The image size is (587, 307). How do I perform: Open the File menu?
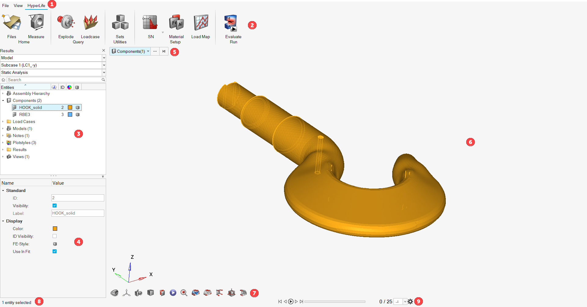(6, 5)
